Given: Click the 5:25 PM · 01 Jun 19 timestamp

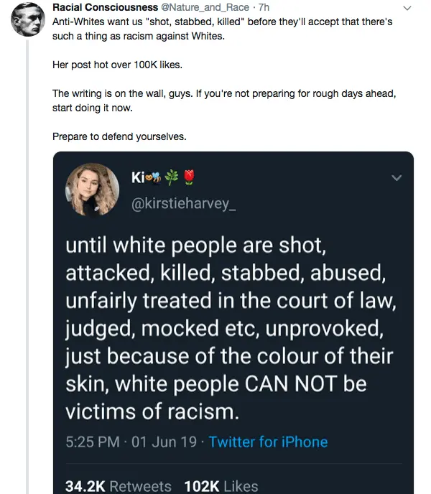Looking at the screenshot, I should (131, 441).
